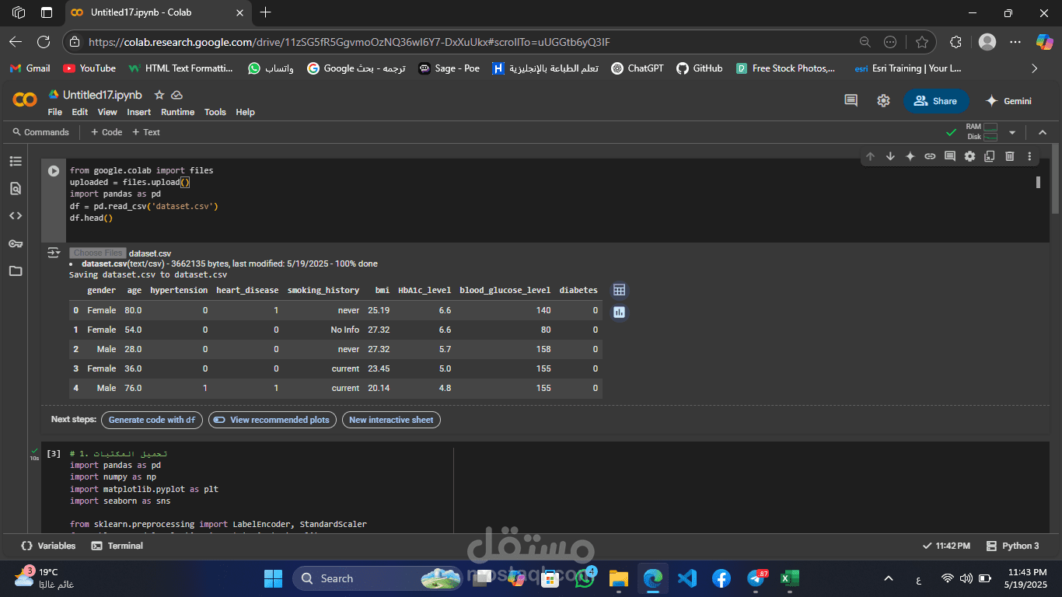Move cell down with arrow icon
The height and width of the screenshot is (597, 1062).
pyautogui.click(x=890, y=156)
